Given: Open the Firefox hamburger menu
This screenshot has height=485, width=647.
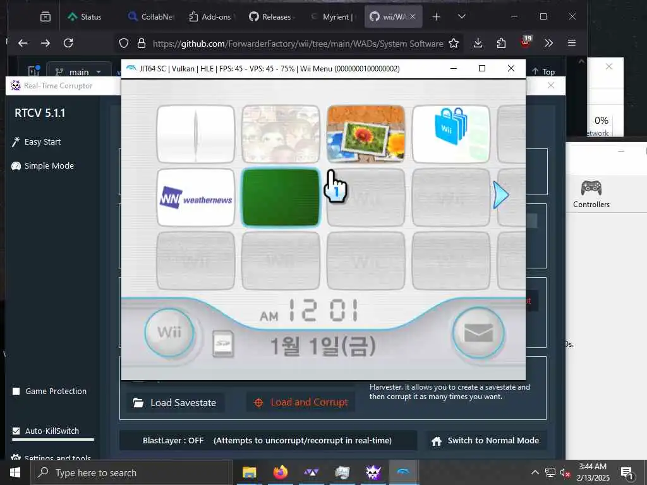Looking at the screenshot, I should 571,43.
